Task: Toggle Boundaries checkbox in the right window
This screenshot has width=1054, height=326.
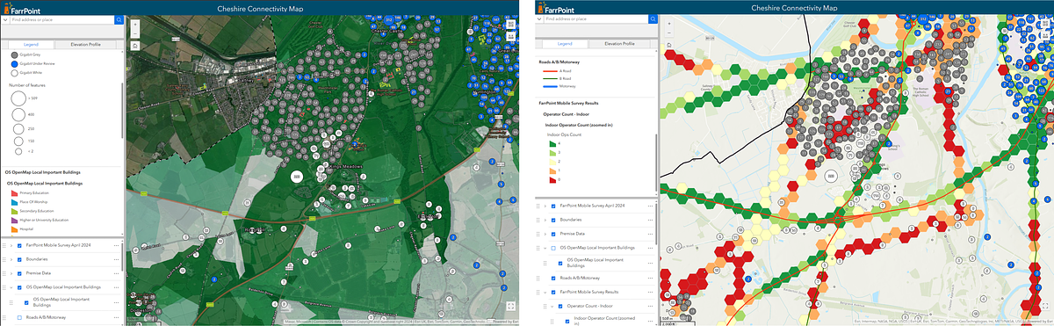Action: pos(553,220)
